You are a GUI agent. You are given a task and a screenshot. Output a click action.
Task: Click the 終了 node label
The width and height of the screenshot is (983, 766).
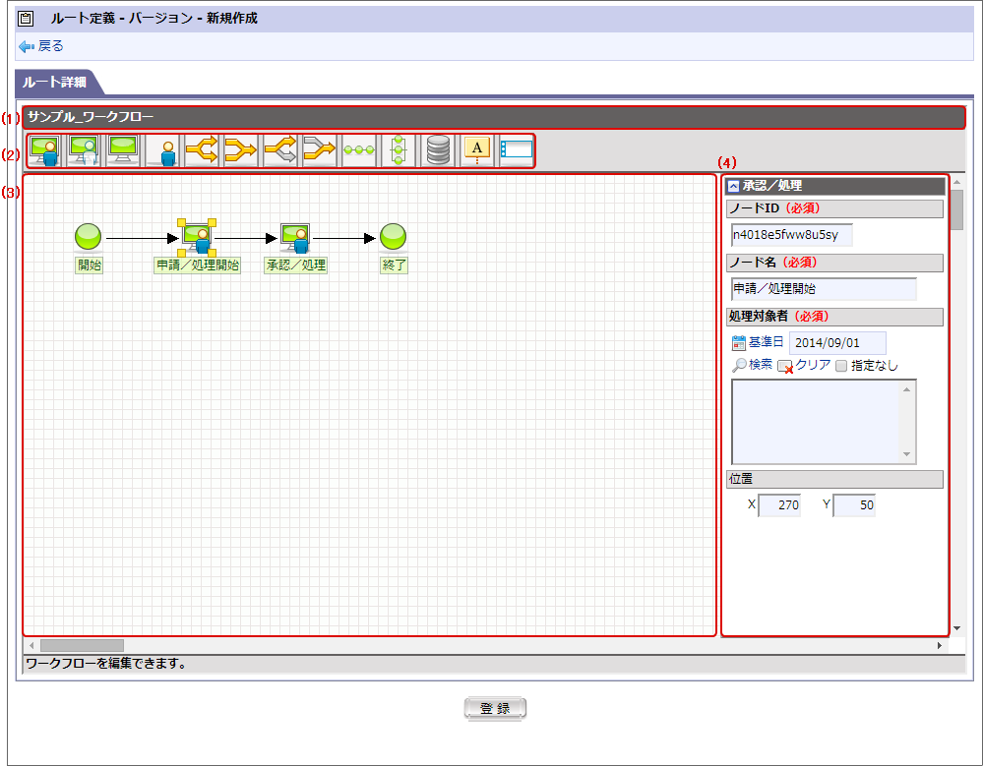pos(395,265)
